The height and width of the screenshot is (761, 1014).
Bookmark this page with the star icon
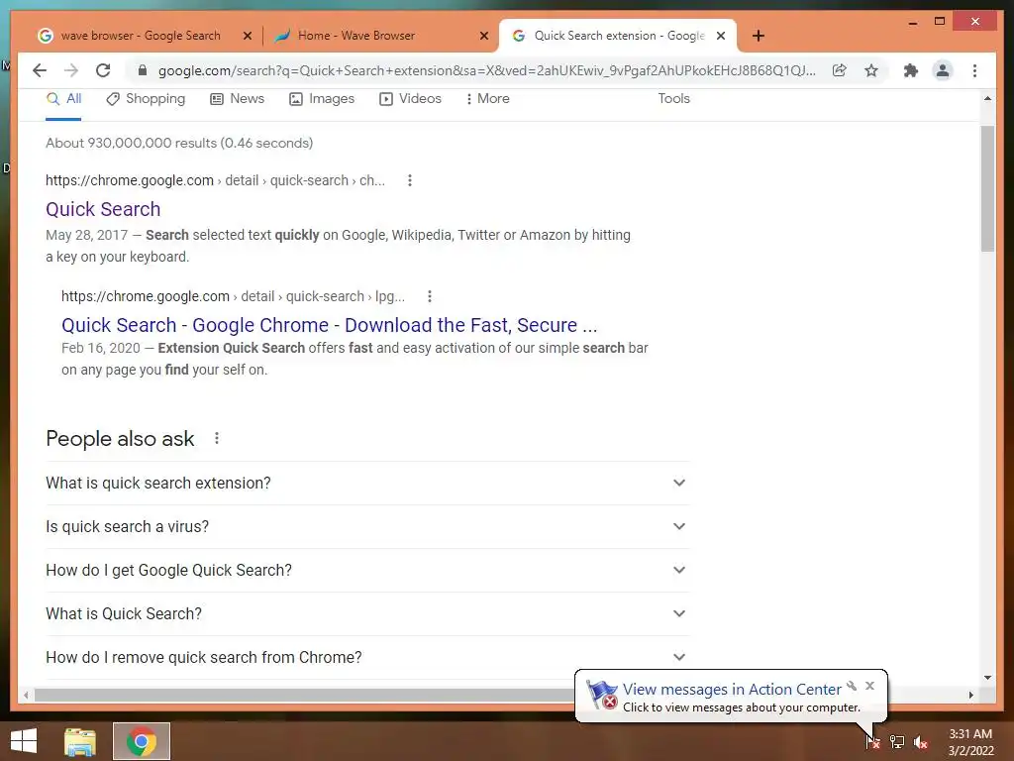point(871,70)
